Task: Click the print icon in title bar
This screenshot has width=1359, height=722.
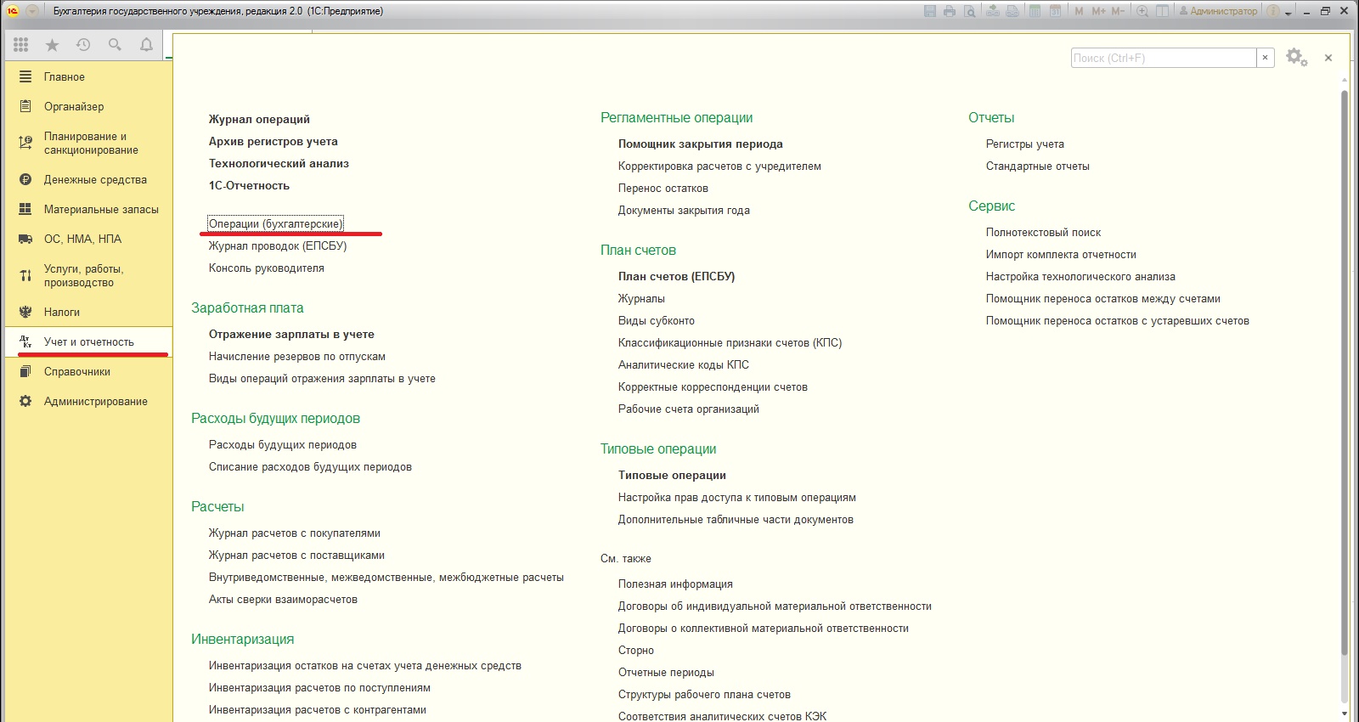Action: (x=950, y=11)
